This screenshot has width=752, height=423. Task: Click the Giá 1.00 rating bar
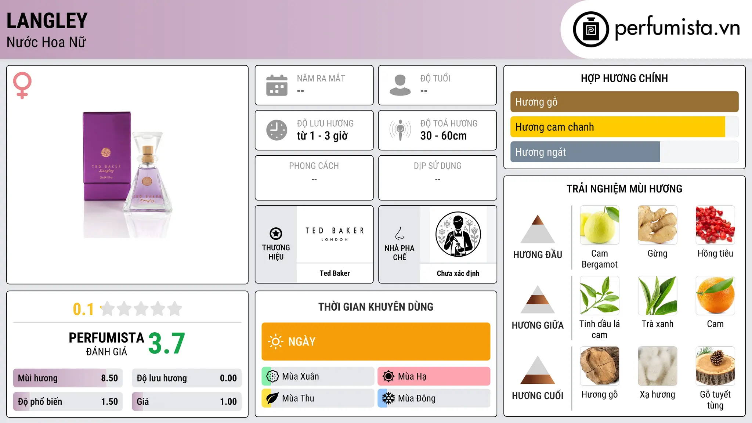coord(187,402)
